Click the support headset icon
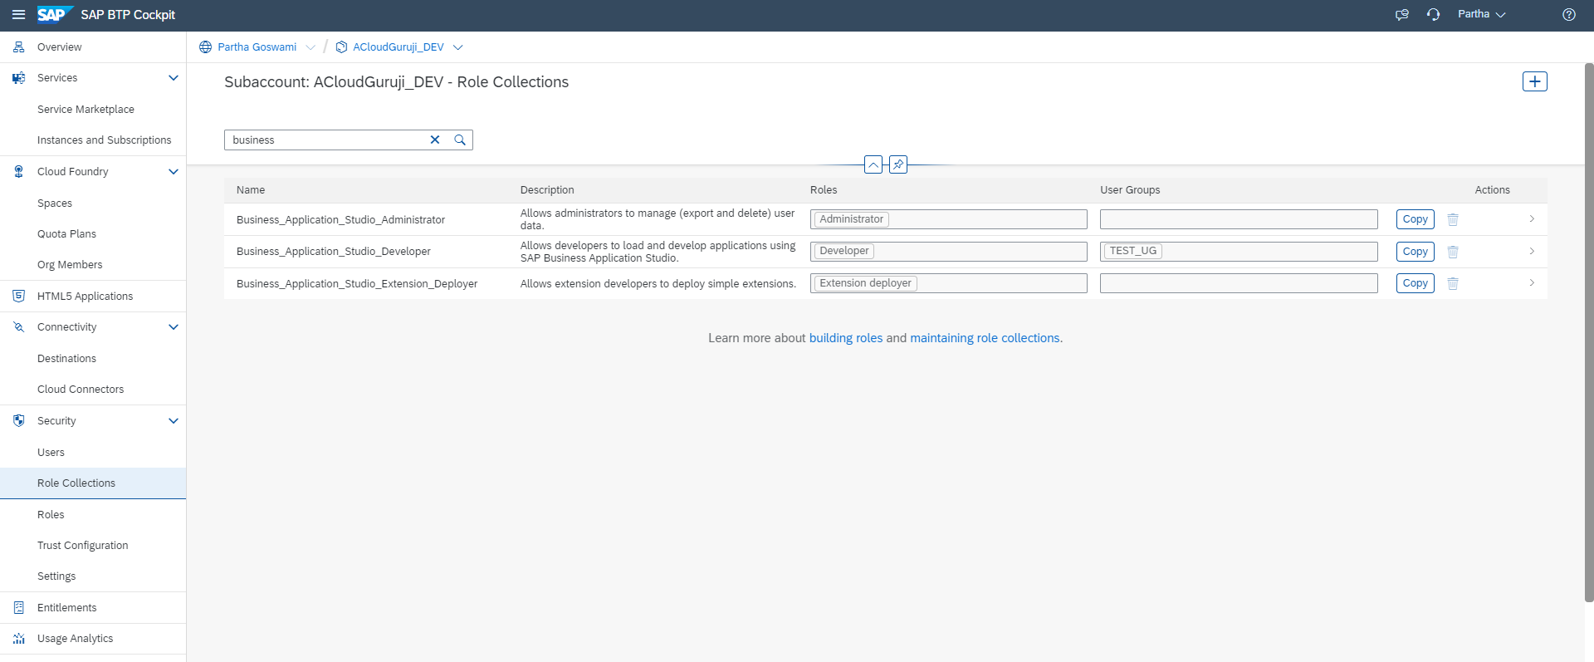The width and height of the screenshot is (1594, 662). point(1433,15)
